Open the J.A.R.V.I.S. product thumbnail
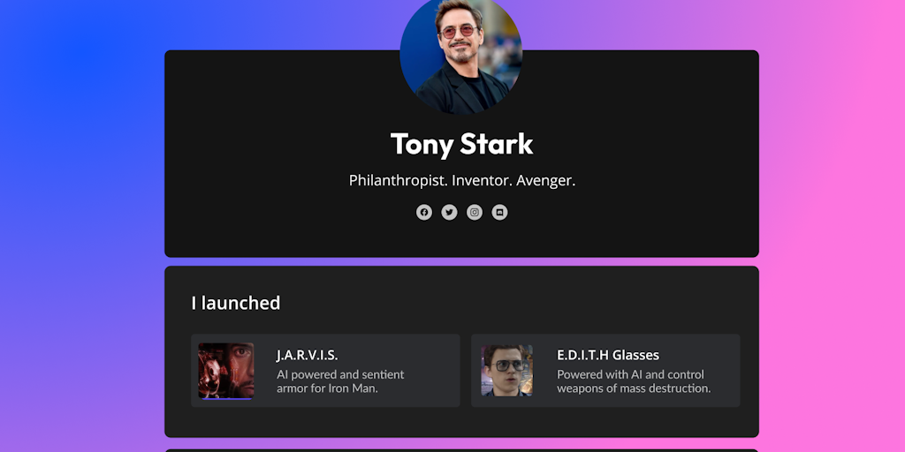The image size is (905, 452). click(x=226, y=371)
